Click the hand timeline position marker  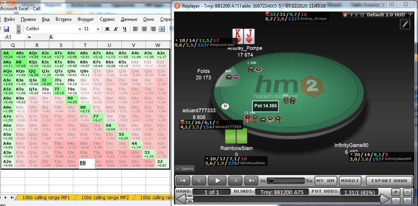coord(190,199)
